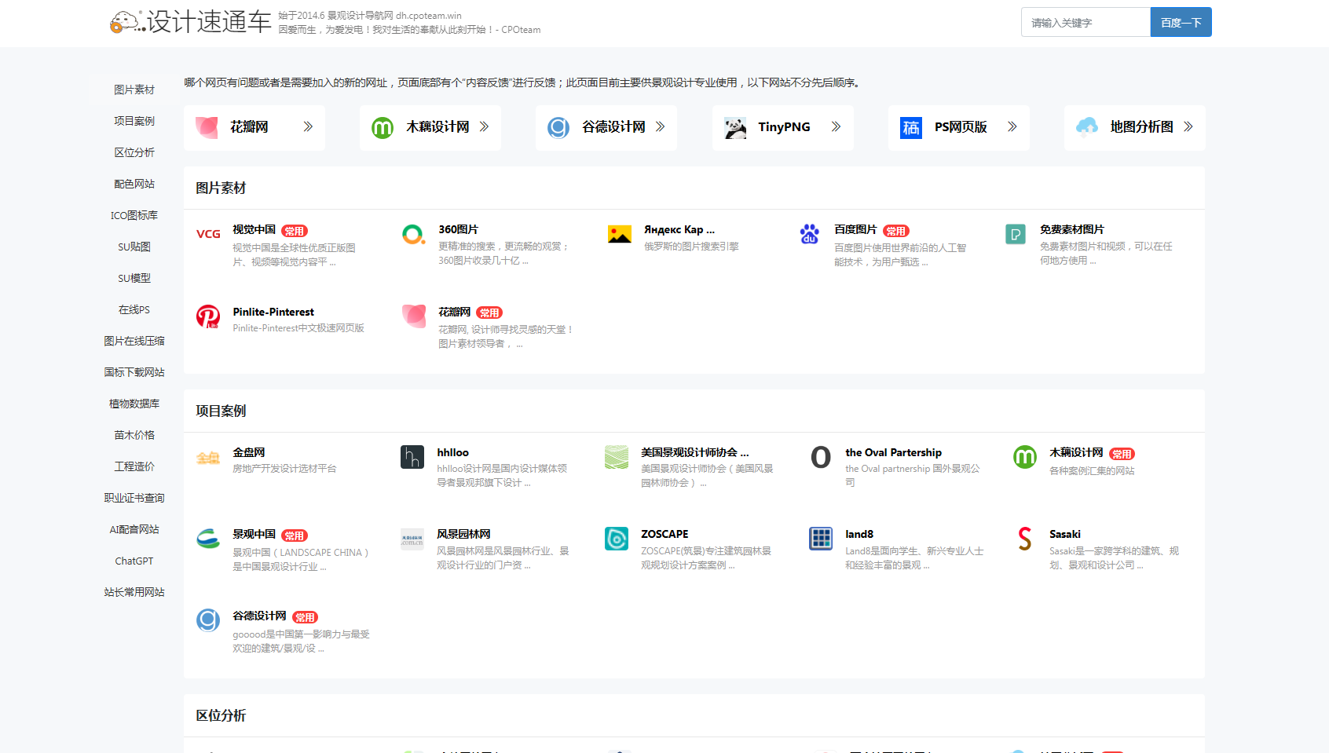Open the 视觉中国 title link
Screen dimensions: 1329x753
click(x=254, y=229)
